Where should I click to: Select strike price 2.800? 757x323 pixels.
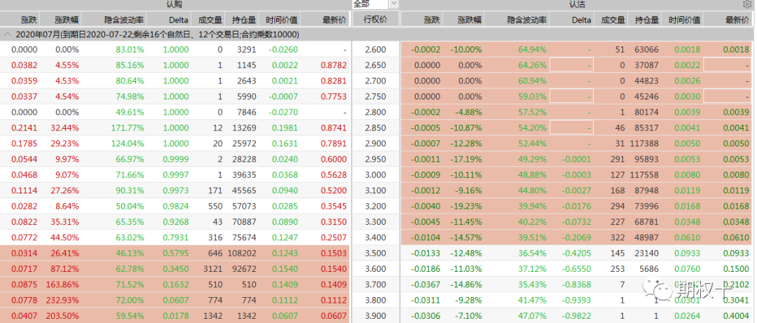point(376,112)
